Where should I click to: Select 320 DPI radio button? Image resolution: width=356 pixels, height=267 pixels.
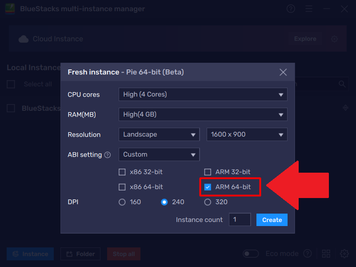208,202
